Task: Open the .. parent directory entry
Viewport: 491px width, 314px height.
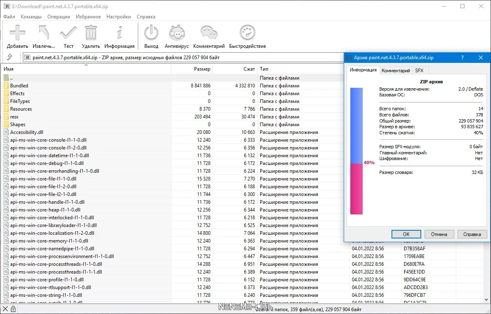Action: point(11,78)
